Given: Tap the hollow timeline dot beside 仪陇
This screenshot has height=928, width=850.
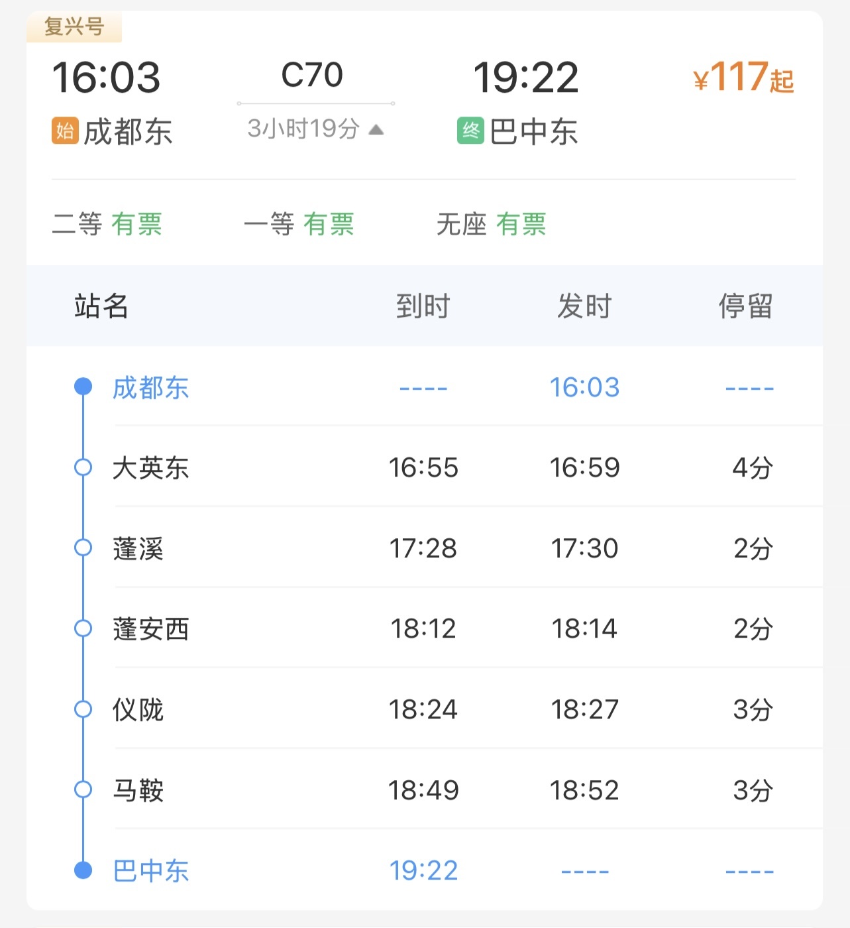Looking at the screenshot, I should pyautogui.click(x=83, y=709).
